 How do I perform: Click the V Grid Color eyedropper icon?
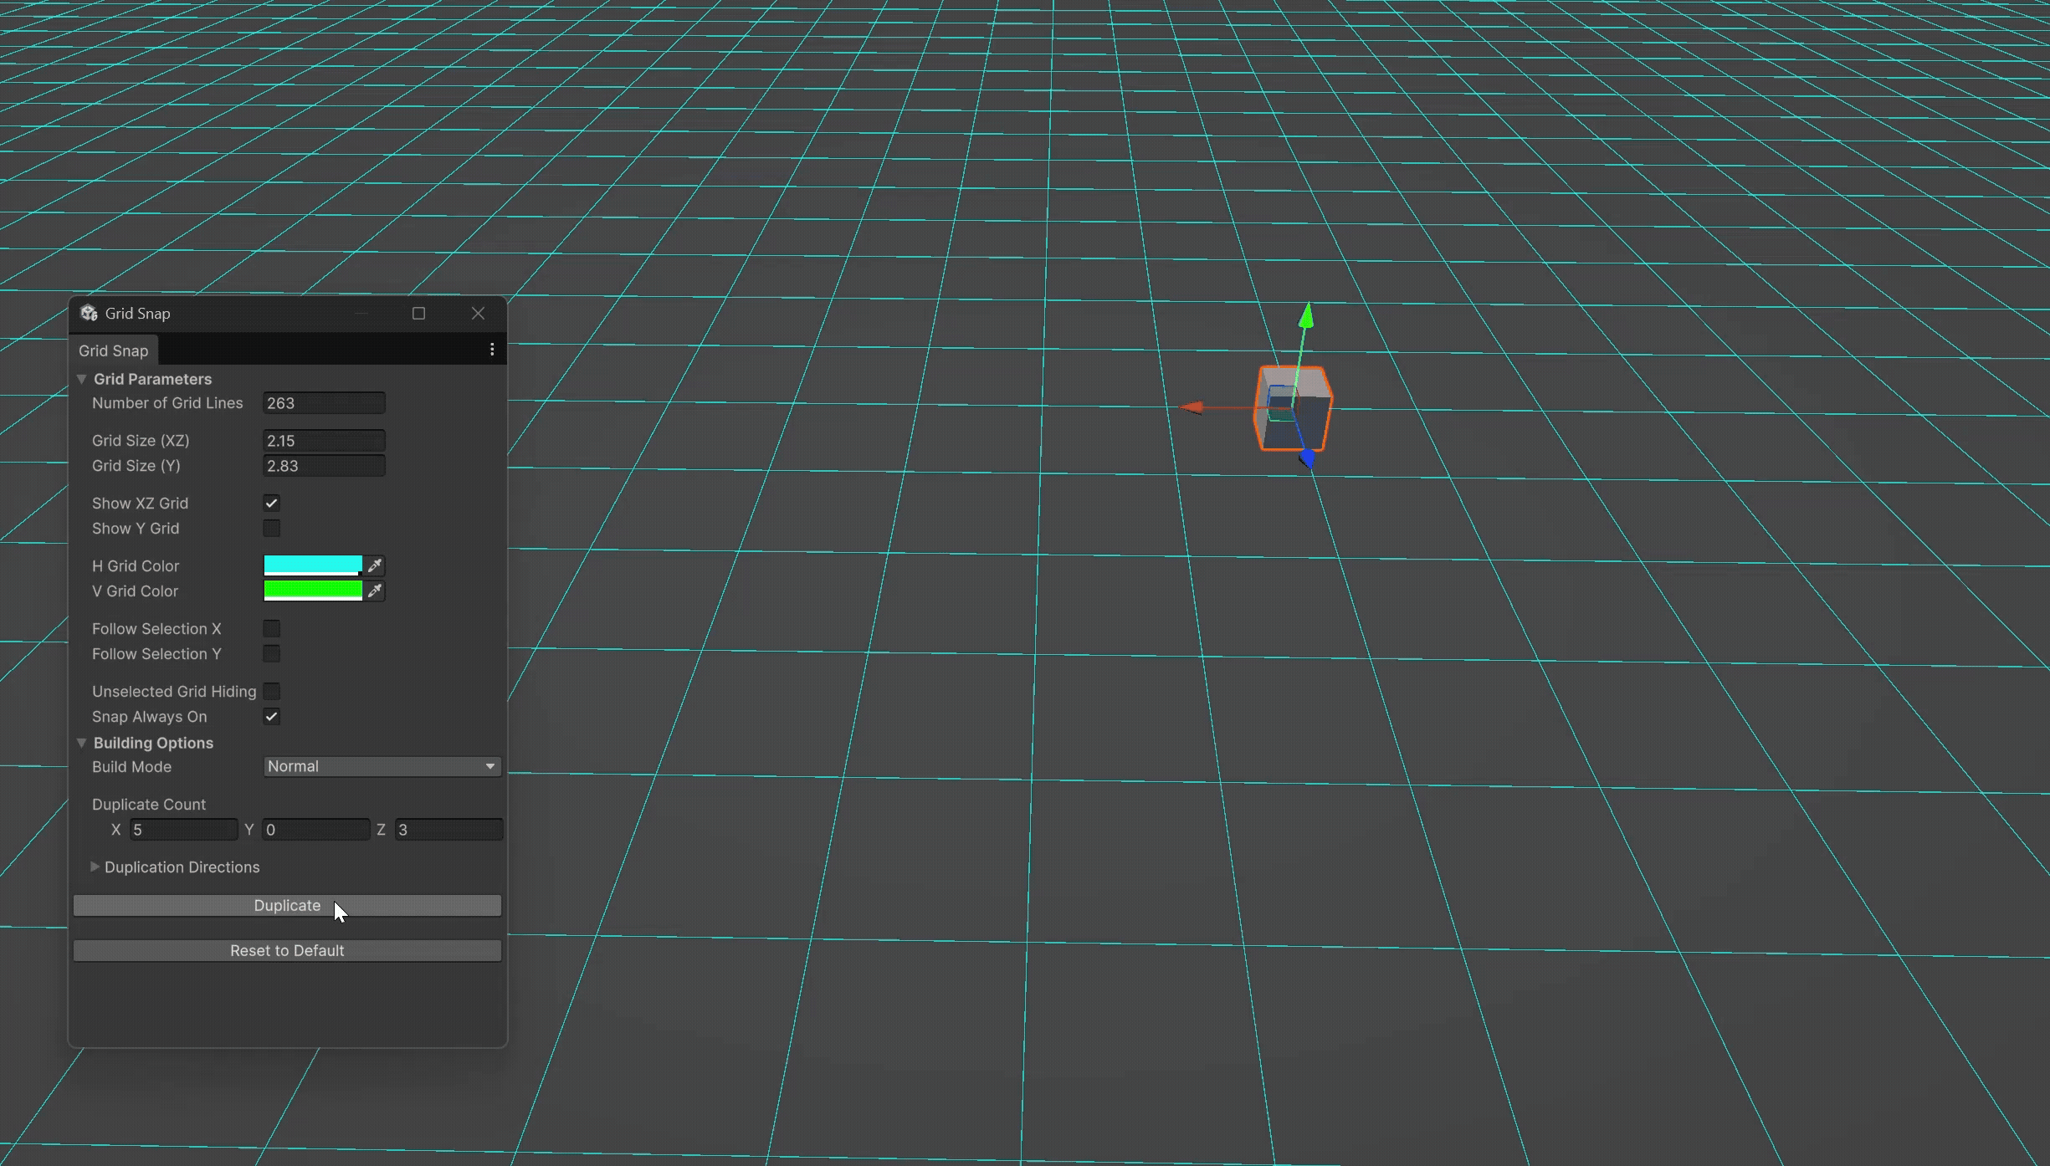coord(375,591)
